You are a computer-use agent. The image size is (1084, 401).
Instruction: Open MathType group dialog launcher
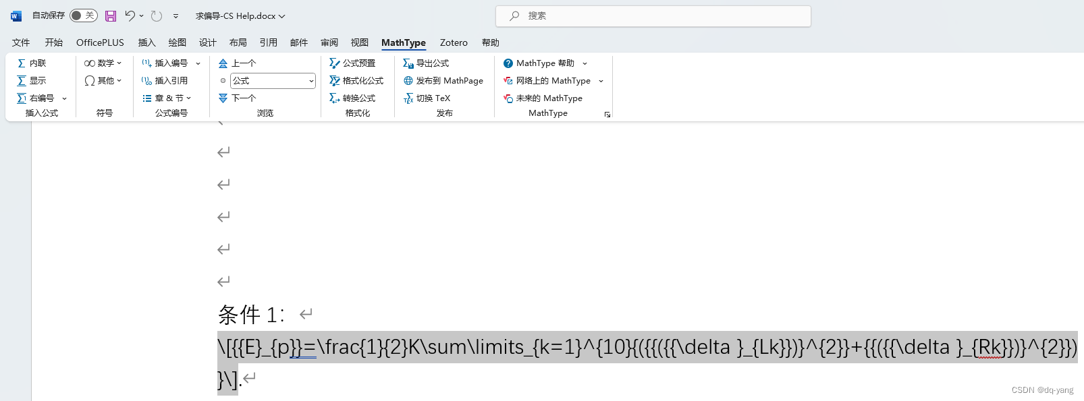coord(607,115)
